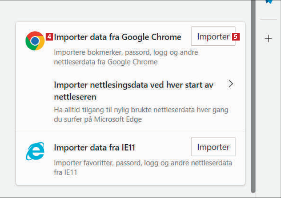This screenshot has width=281, height=198.
Task: Click the sidebar separator above the plus
Action: (x=268, y=20)
